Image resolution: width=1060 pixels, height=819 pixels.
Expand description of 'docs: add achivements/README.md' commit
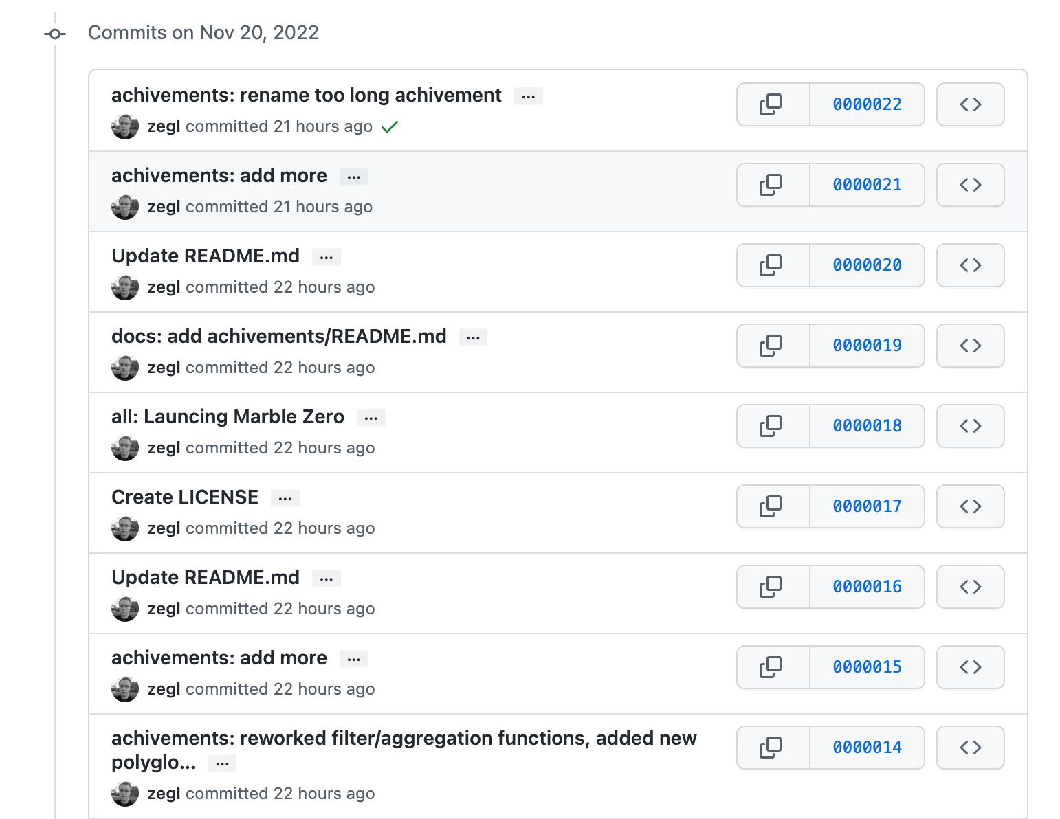pos(473,337)
